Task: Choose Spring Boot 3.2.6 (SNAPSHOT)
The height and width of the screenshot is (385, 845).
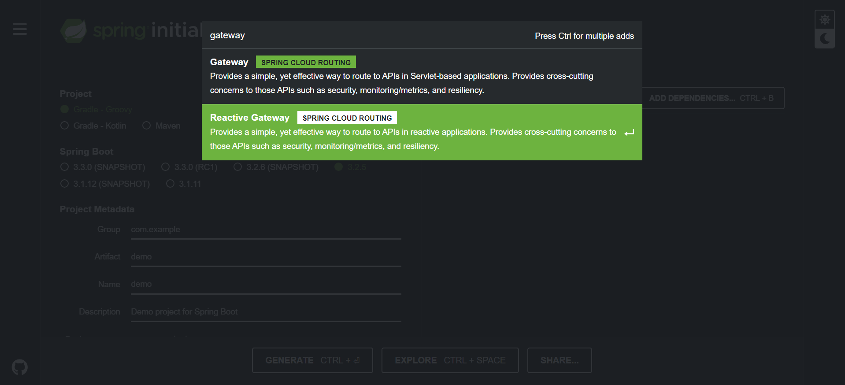Action: point(276,167)
